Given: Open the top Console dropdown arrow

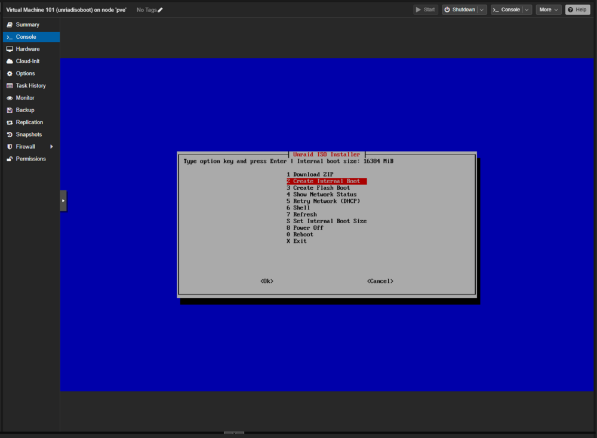Looking at the screenshot, I should tap(527, 10).
